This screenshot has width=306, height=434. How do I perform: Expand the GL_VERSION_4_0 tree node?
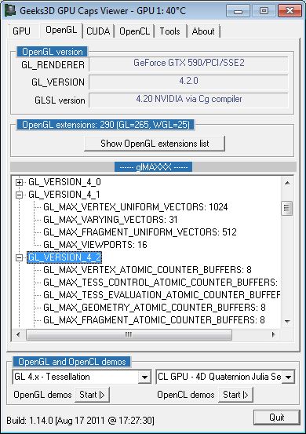coord(19,182)
